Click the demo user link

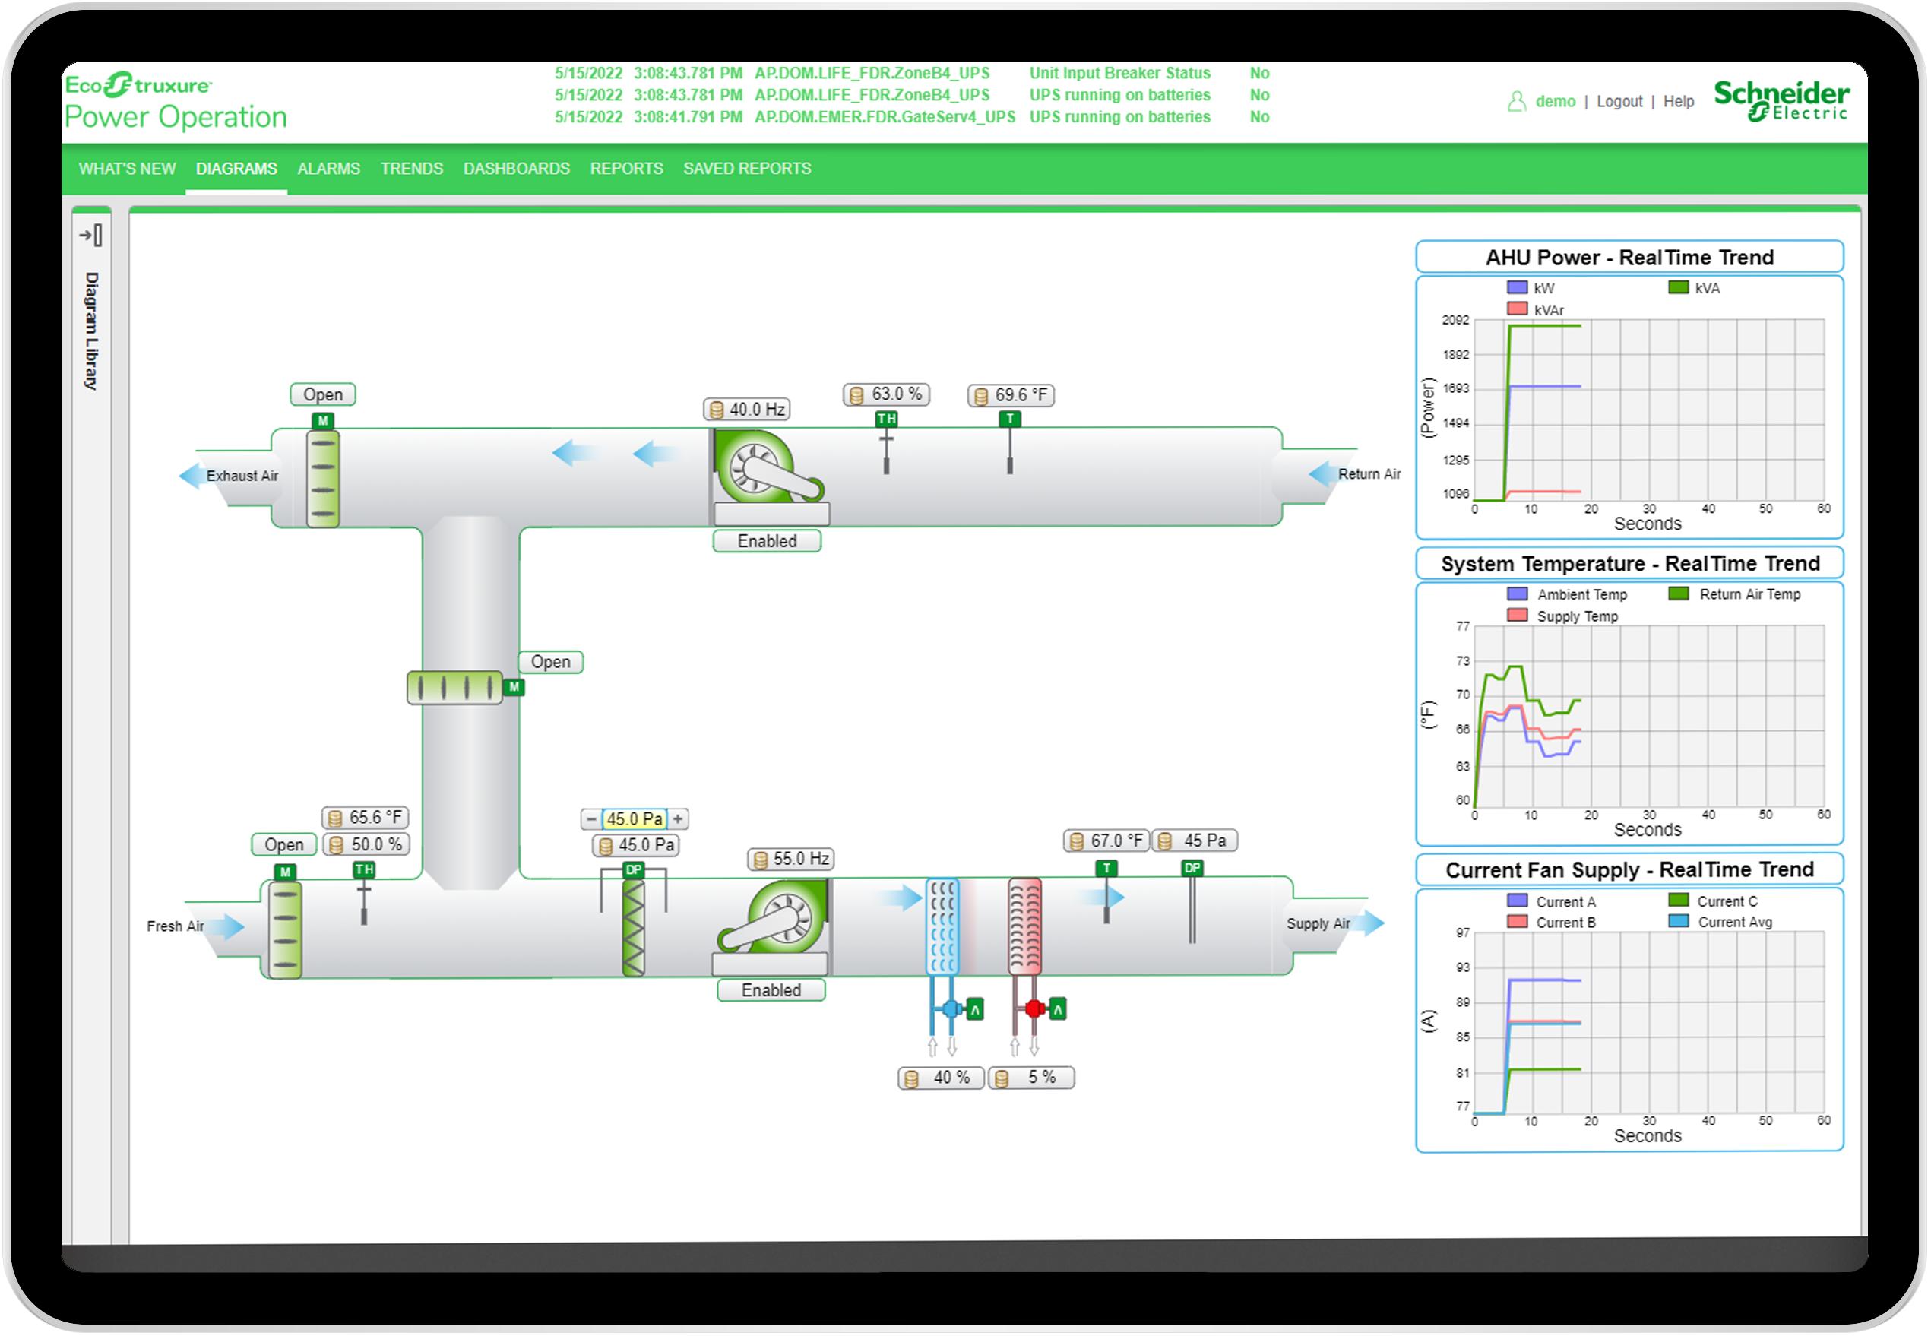[1556, 102]
